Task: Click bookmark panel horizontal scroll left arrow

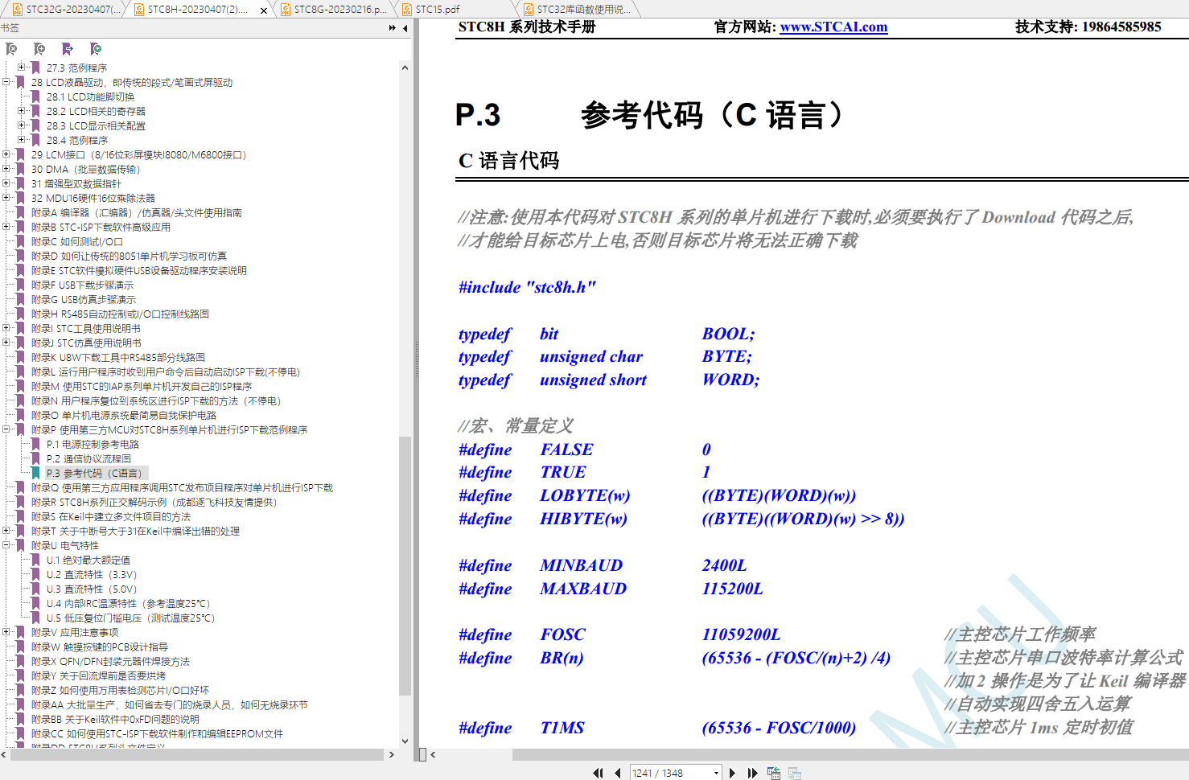Action: coord(4,754)
